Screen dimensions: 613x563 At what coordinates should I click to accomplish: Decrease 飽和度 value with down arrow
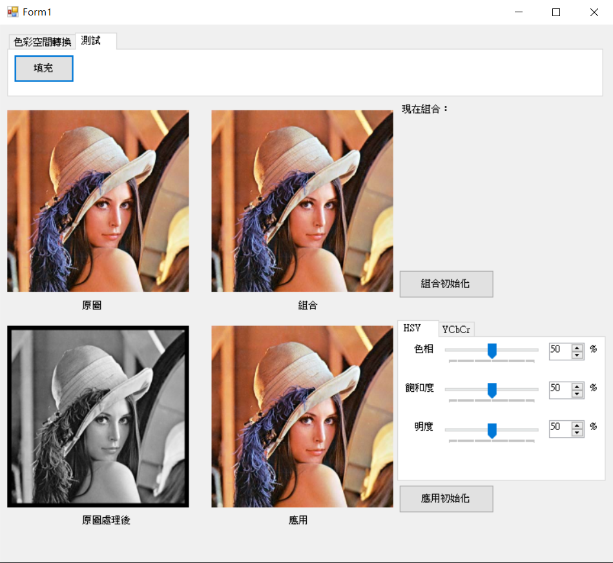coord(577,393)
